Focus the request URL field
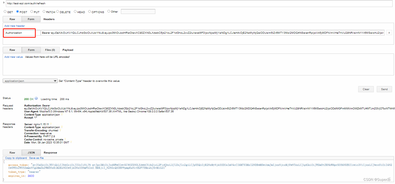This screenshot has height=184, width=395. (199, 3)
